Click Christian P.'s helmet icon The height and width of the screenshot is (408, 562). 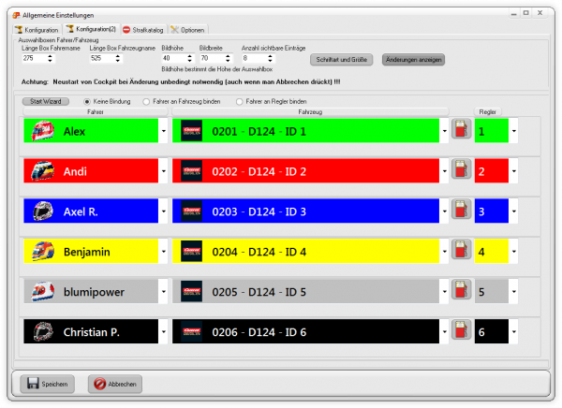(x=44, y=331)
